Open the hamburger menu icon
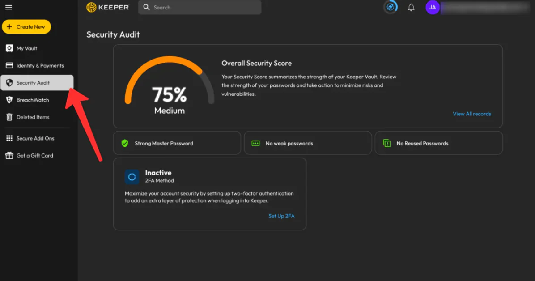This screenshot has width=535, height=281. point(8,7)
